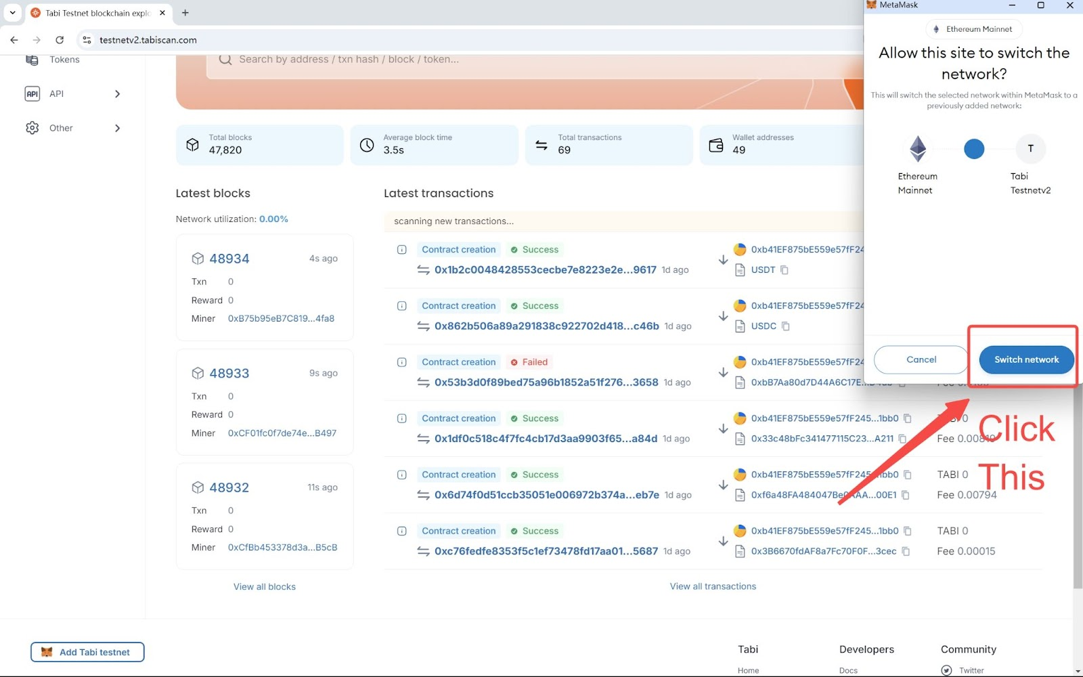Click info icon for transaction ending c46b
The image size is (1083, 677).
pyautogui.click(x=401, y=306)
